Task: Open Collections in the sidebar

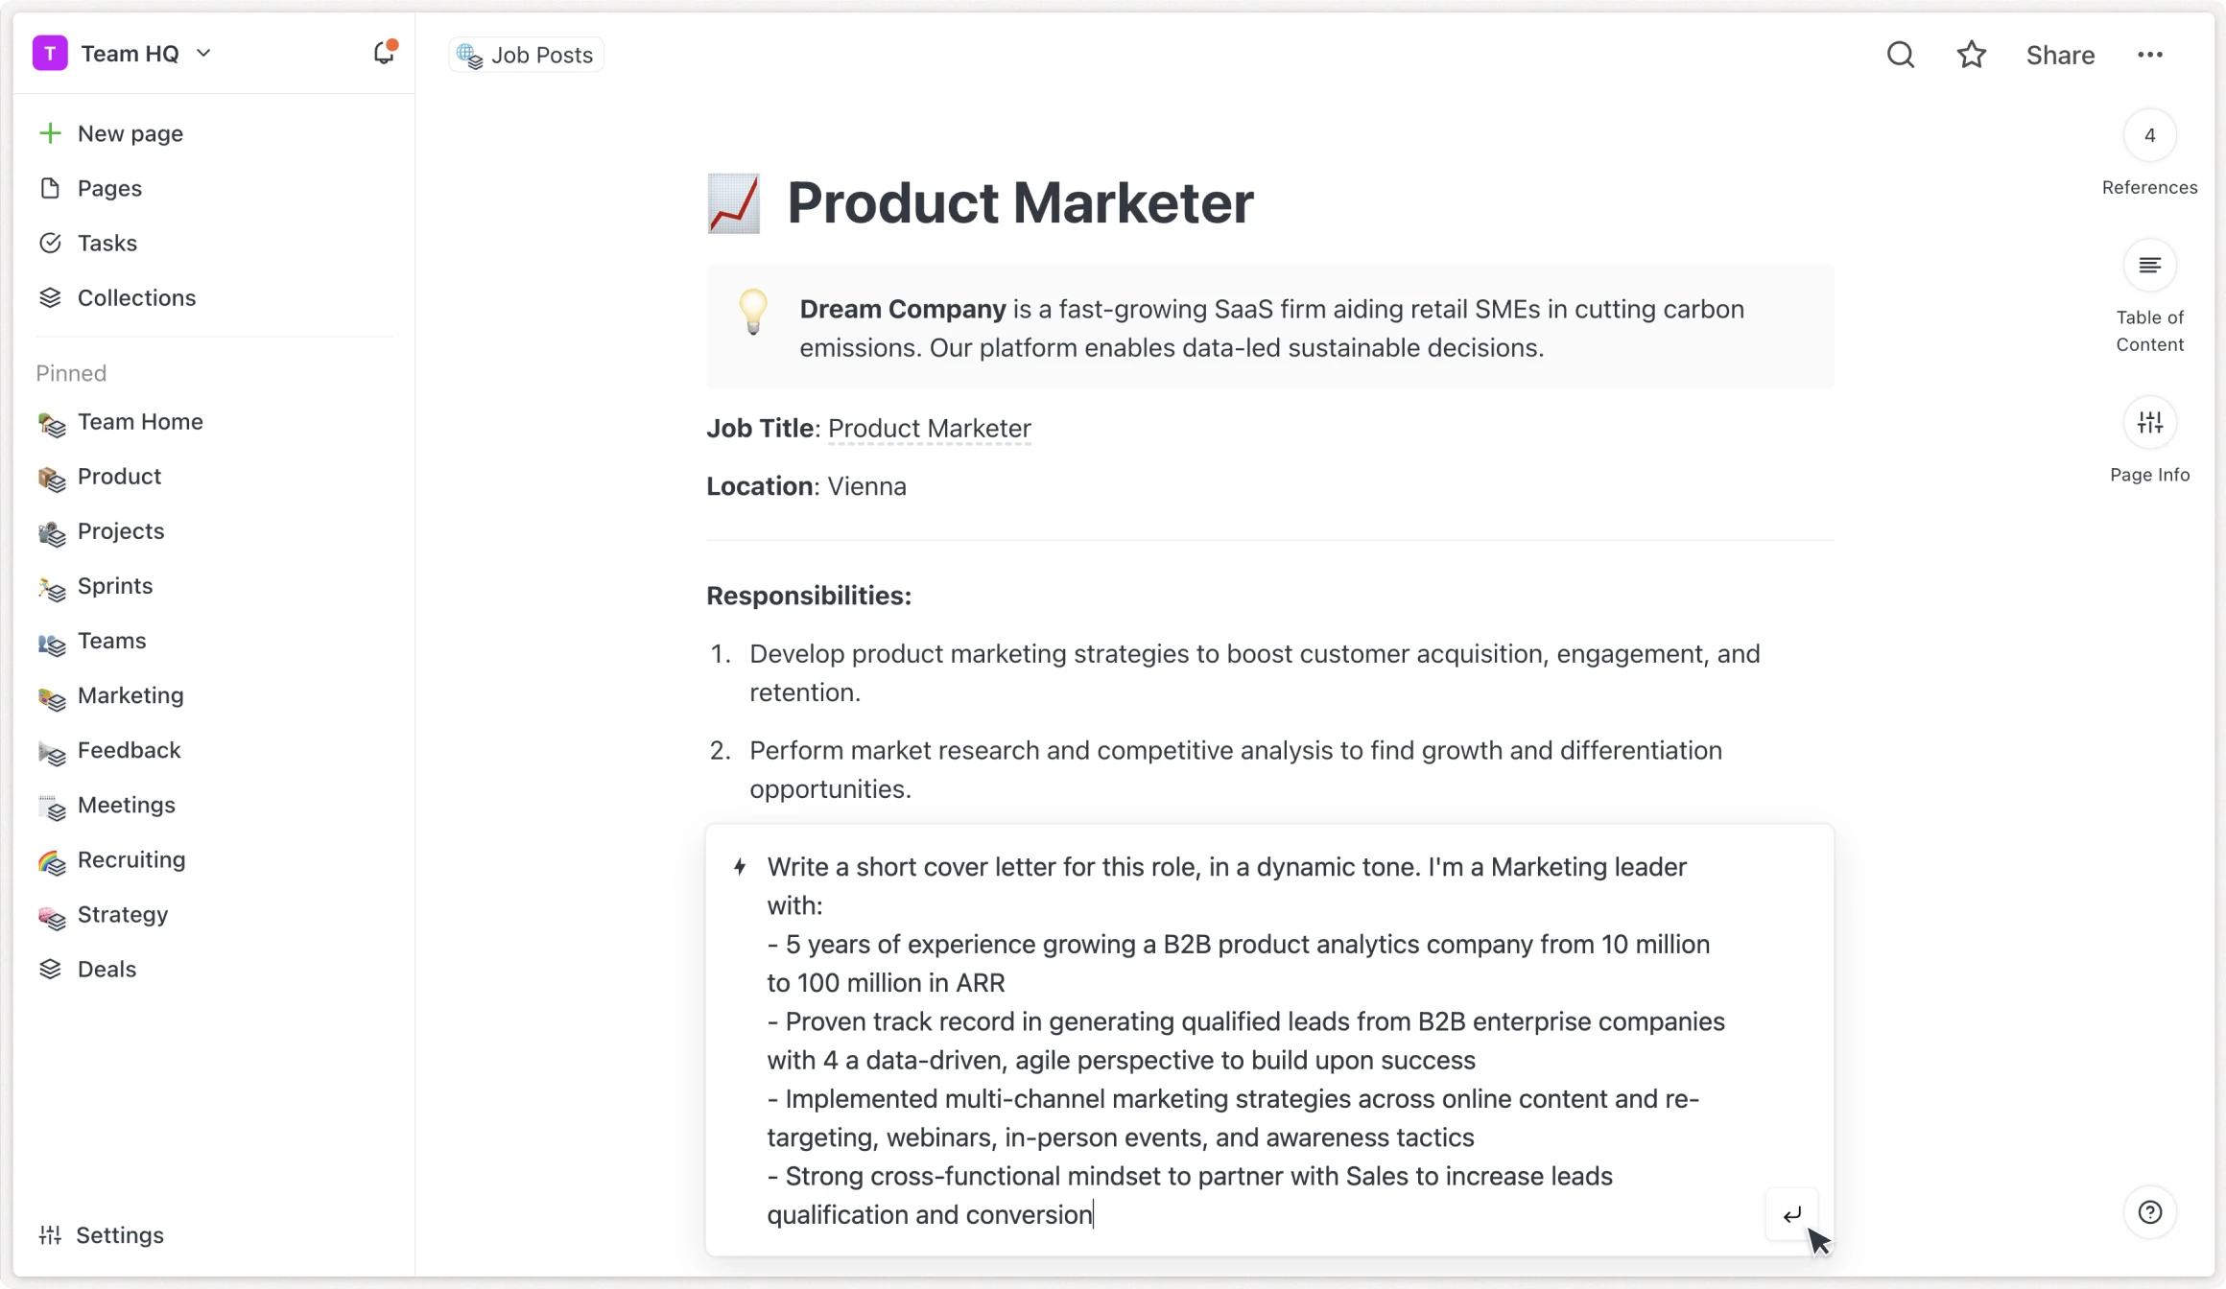Action: coord(136,297)
